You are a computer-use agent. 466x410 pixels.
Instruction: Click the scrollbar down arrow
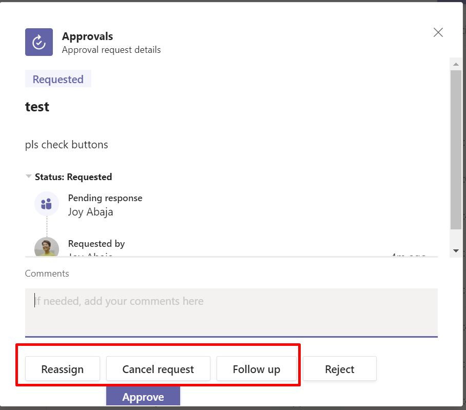[456, 251]
